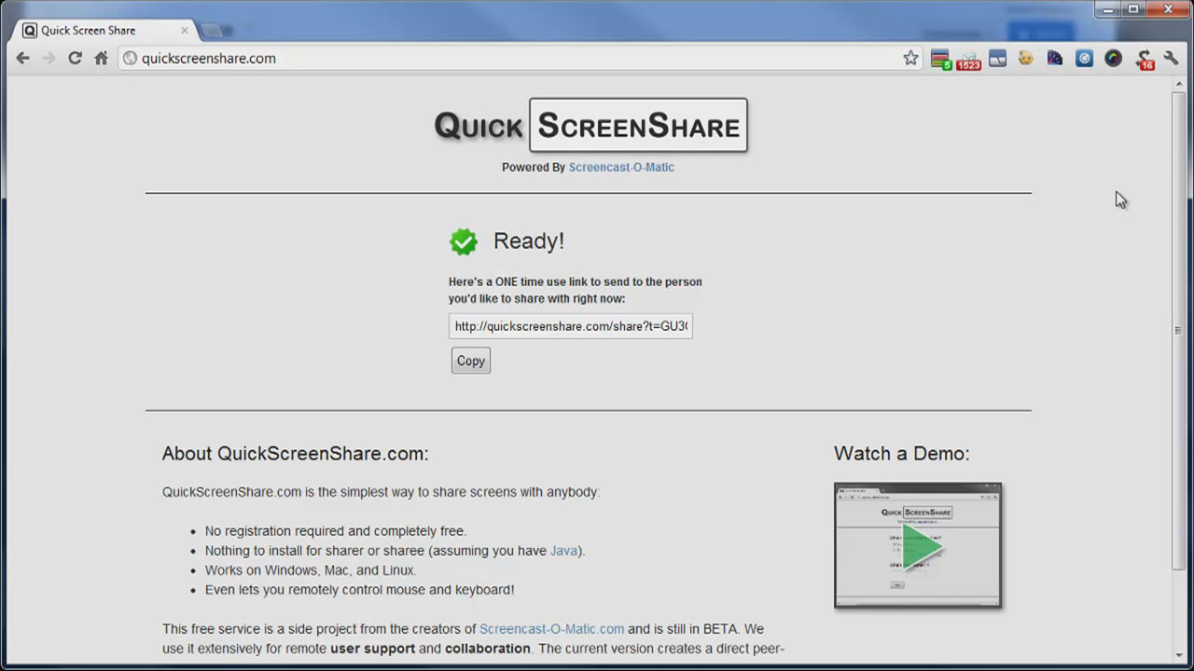Click the blue circular-target extension icon
The width and height of the screenshot is (1194, 671).
click(x=1084, y=58)
